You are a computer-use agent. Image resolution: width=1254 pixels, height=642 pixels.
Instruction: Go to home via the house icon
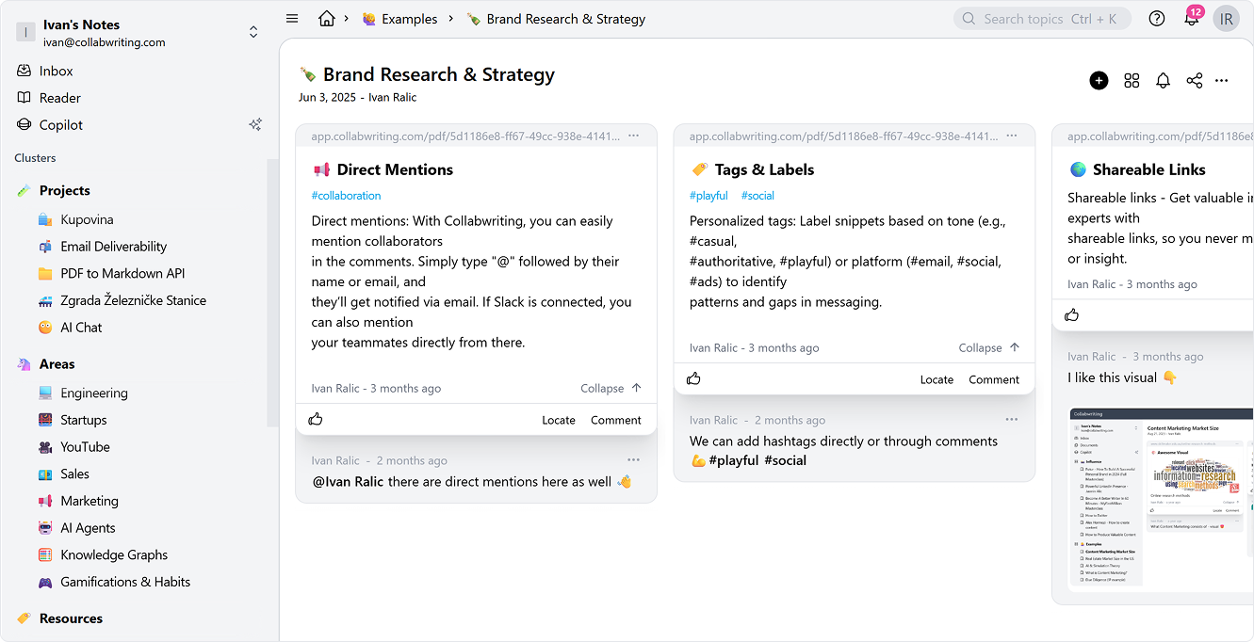[327, 19]
